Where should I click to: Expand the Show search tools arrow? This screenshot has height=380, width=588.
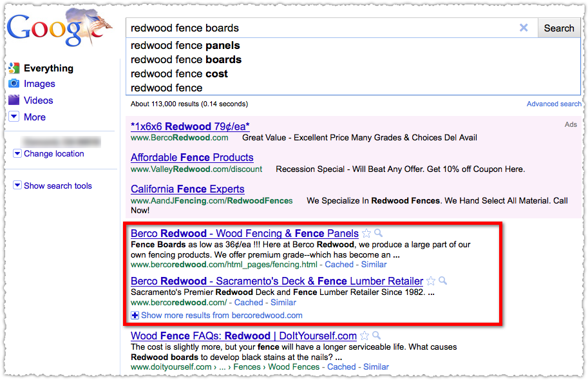click(17, 185)
